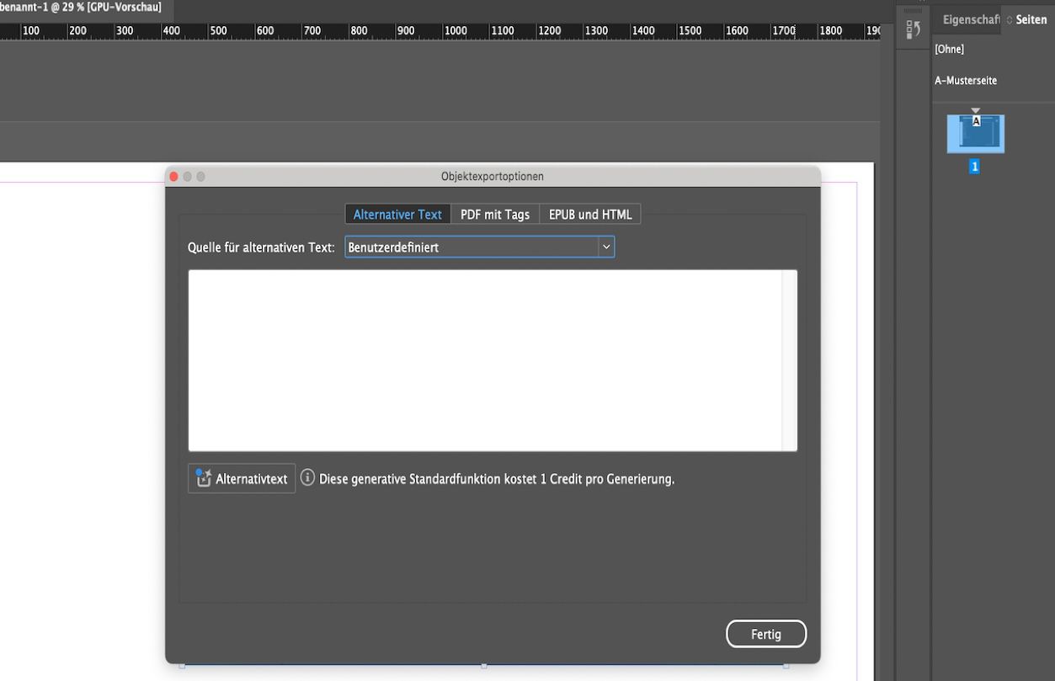1055x681 pixels.
Task: Click the info icon beside the credit notice
Action: 307,478
